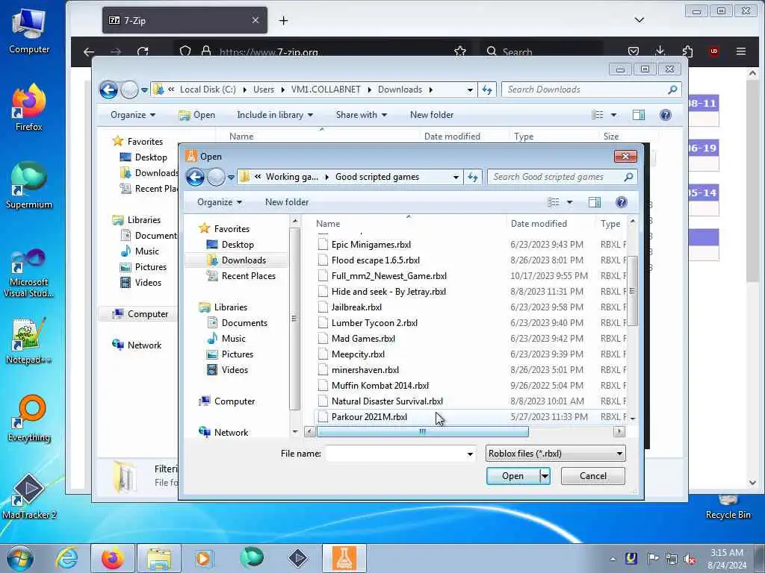Screen dimensions: 765x573
Task: Open the Firefox downloads arrow icon
Action: [x=660, y=51]
